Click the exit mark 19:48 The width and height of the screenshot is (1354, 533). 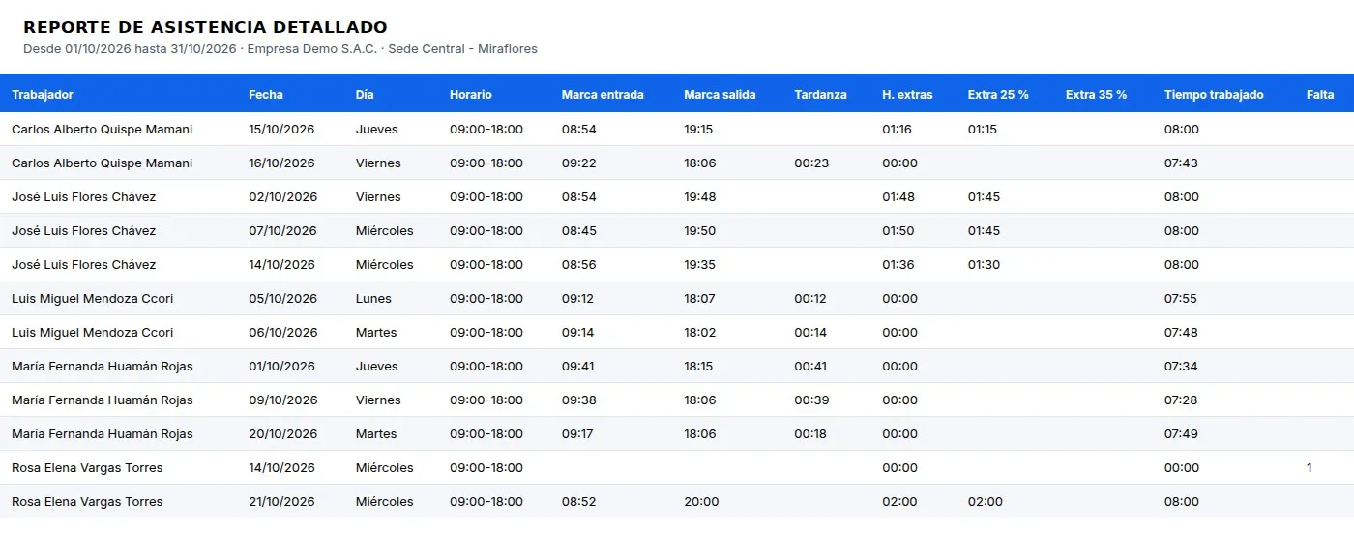700,197
